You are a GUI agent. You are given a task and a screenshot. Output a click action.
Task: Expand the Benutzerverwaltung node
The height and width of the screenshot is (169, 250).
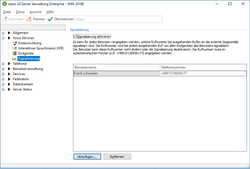(3, 69)
